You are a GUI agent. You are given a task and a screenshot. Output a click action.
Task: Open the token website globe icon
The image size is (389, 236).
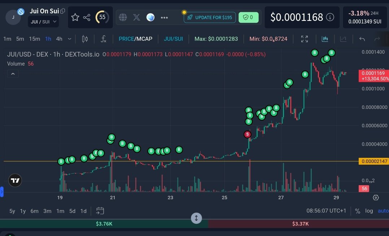[x=123, y=17]
